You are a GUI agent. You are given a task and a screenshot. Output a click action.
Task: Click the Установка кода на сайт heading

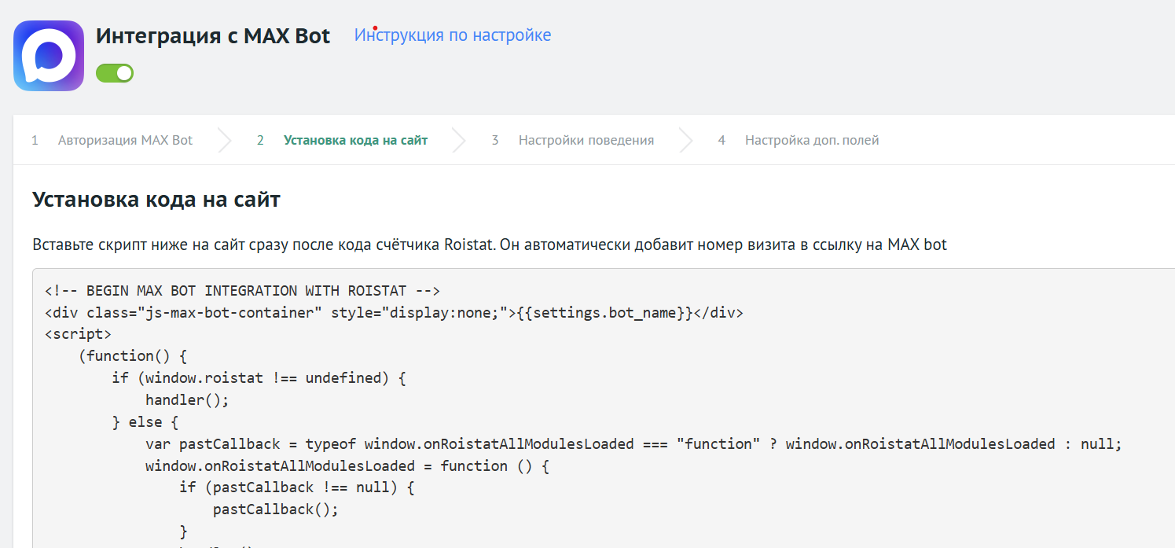point(156,200)
